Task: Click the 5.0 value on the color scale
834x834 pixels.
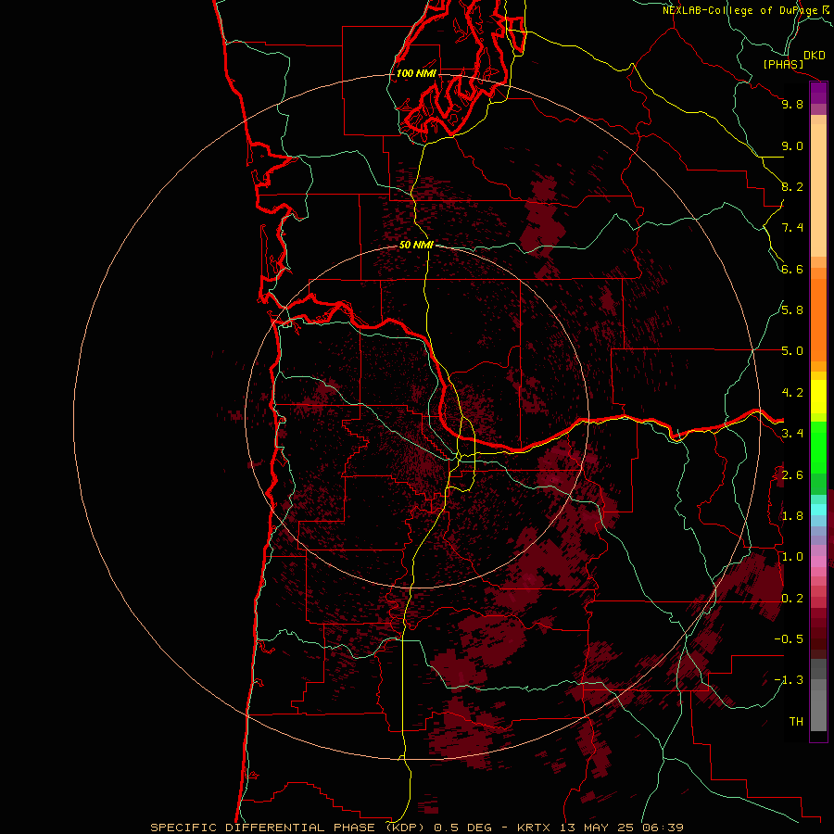Action: 792,351
